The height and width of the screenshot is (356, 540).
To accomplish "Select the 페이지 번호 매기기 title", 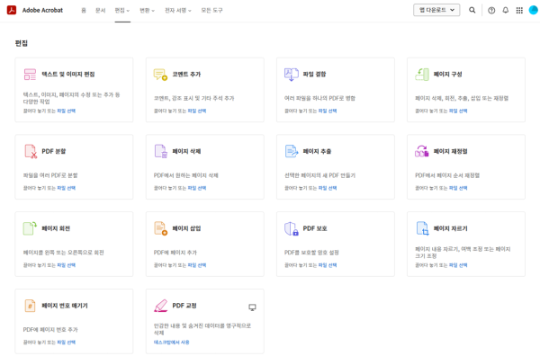I will point(65,306).
